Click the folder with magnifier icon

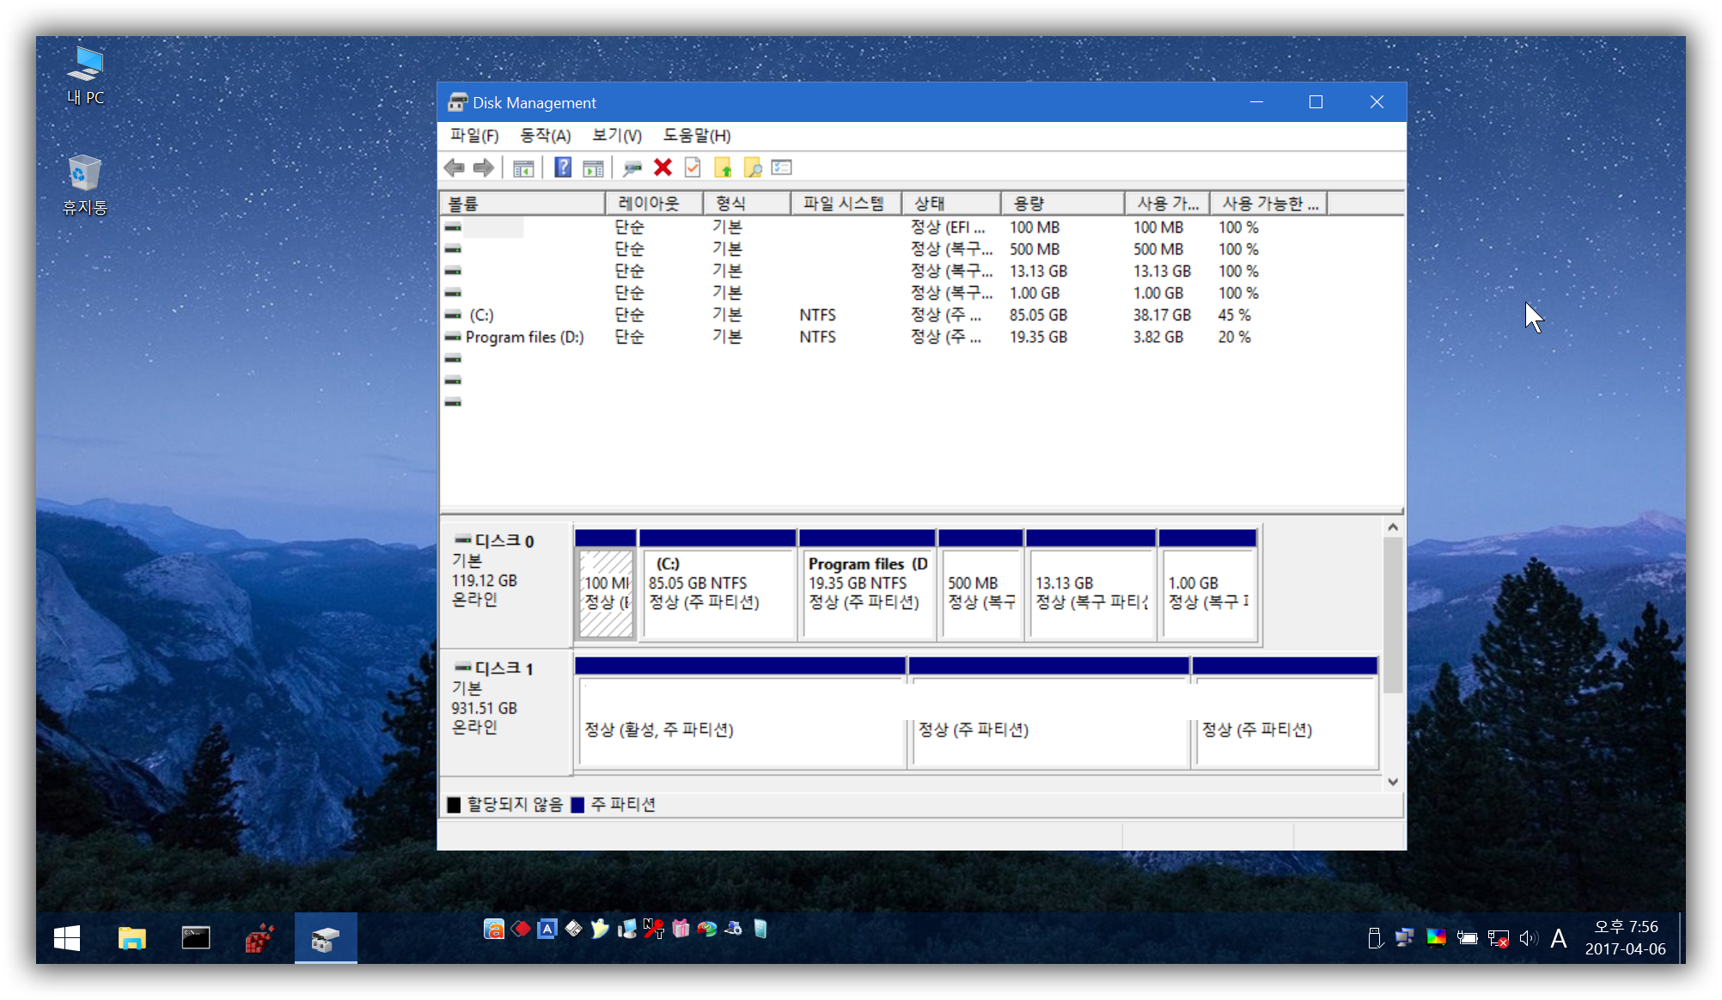click(x=753, y=168)
